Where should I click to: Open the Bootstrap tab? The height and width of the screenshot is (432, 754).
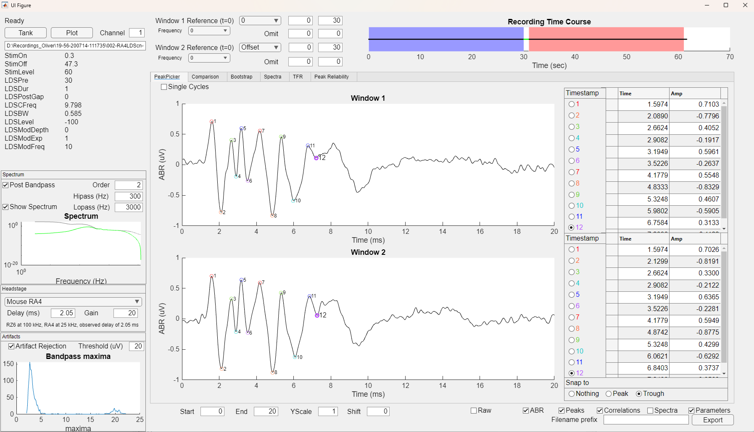click(x=242, y=76)
